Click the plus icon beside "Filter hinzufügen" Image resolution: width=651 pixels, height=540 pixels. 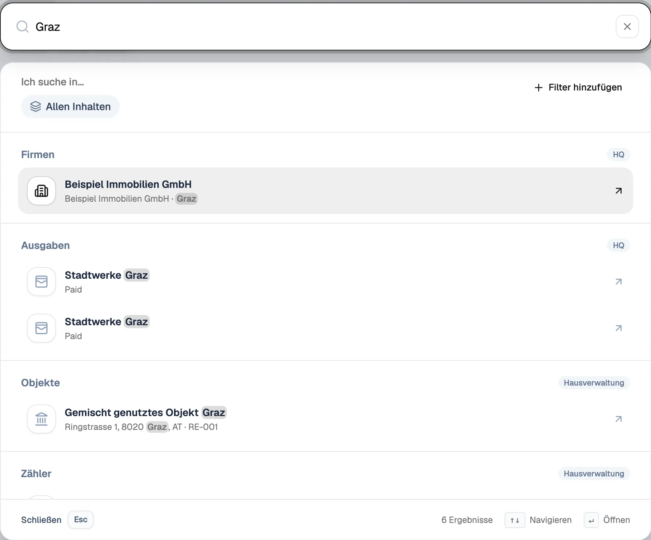tap(539, 88)
